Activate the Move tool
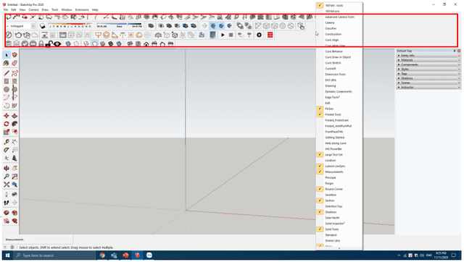Screen dimensions: 464x262 pos(7,116)
